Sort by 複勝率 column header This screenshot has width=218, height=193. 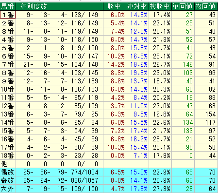[160, 6]
